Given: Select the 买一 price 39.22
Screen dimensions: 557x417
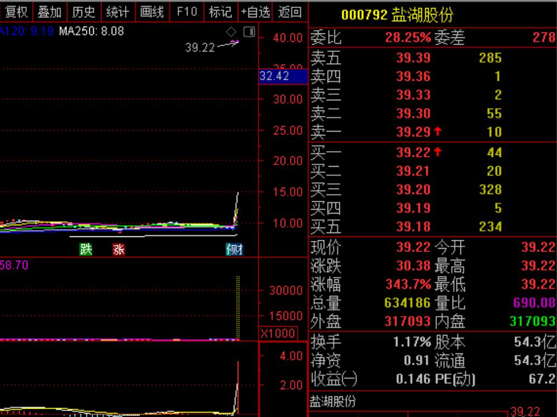Looking at the screenshot, I should pos(413,153).
